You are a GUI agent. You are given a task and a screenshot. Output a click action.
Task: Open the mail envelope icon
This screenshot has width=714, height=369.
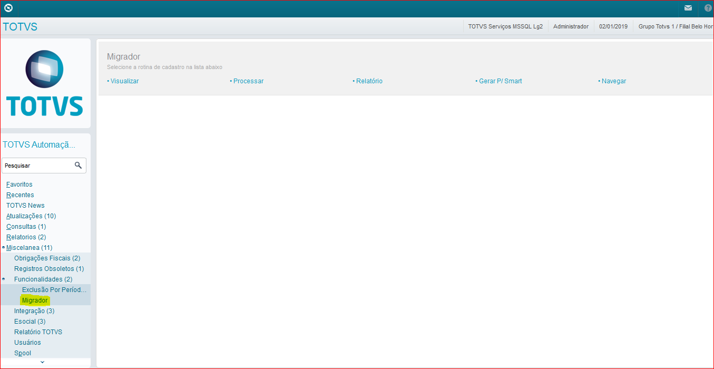pos(688,8)
